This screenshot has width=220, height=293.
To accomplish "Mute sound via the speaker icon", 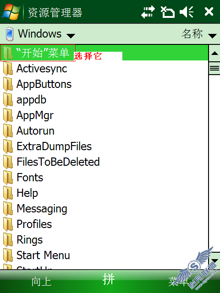I will point(187,12).
